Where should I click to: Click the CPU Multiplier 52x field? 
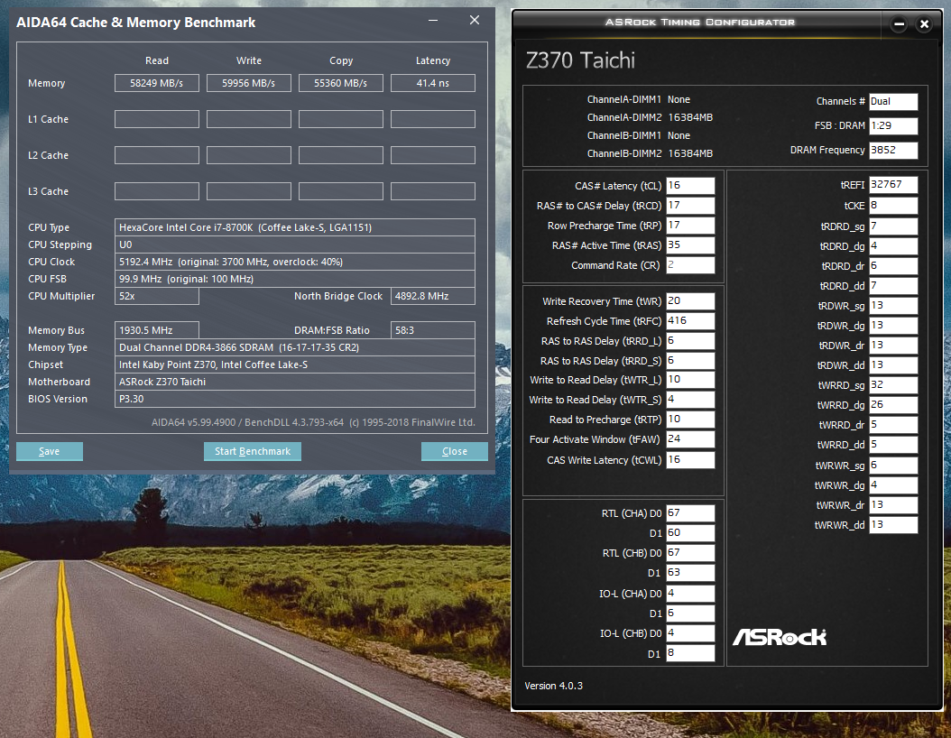click(156, 296)
